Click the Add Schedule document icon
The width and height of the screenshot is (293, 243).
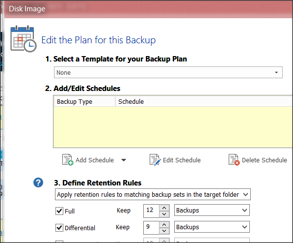click(67, 160)
